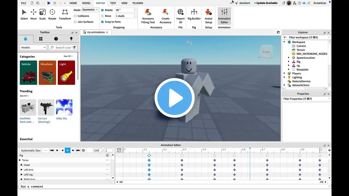Switch to the MODEL tab

(86, 3)
